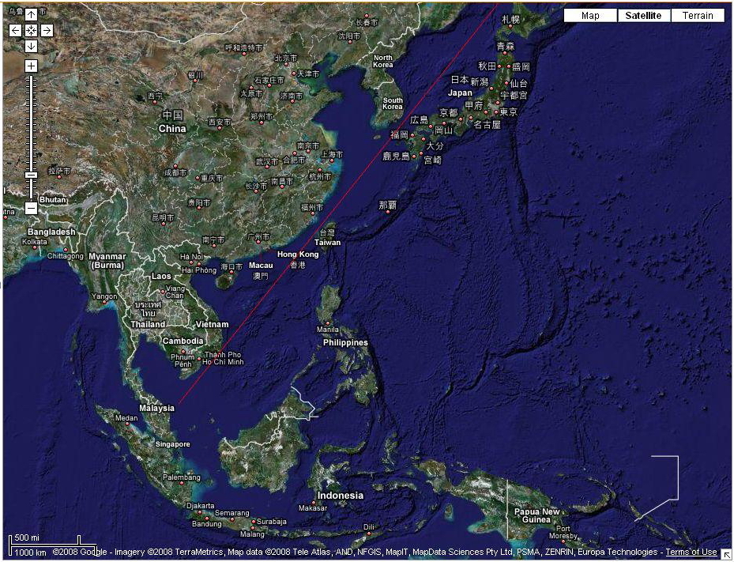The image size is (734, 562).
Task: Expand the overview map corner arrow
Action: pos(726,555)
